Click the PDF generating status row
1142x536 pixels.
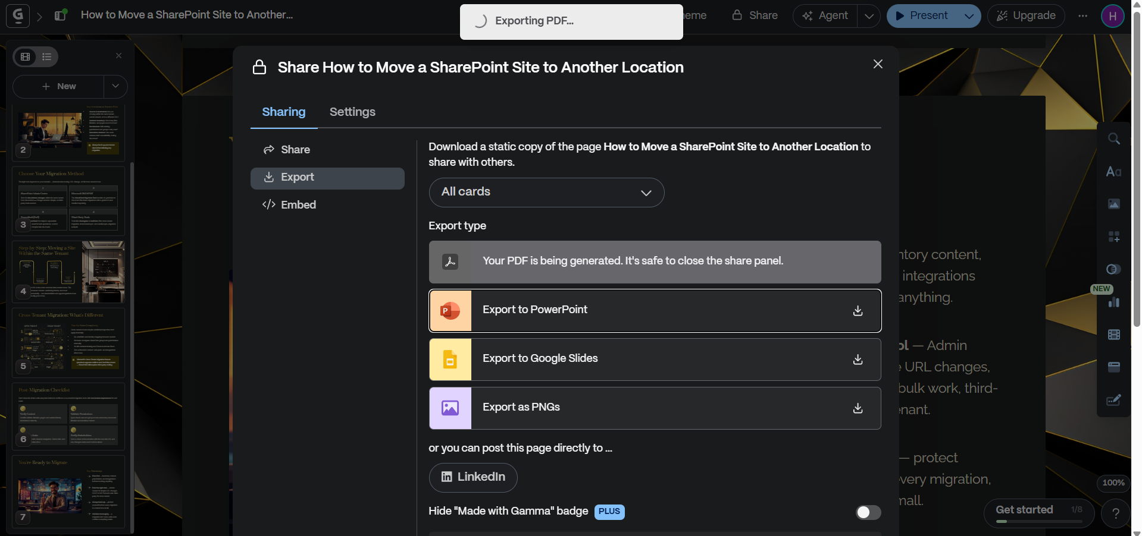click(x=655, y=262)
